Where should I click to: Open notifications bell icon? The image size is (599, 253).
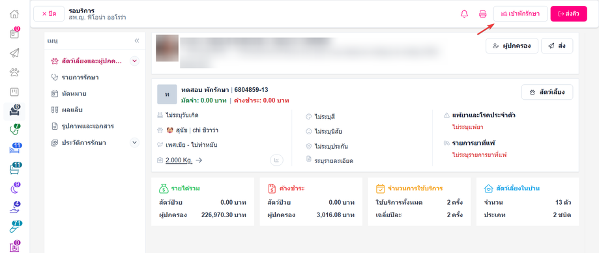(x=465, y=14)
